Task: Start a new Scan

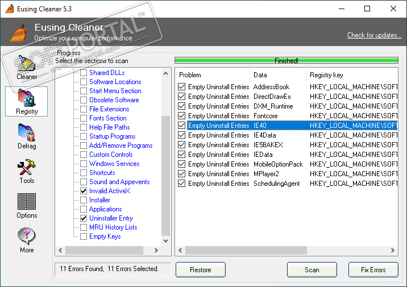Action: [x=312, y=270]
